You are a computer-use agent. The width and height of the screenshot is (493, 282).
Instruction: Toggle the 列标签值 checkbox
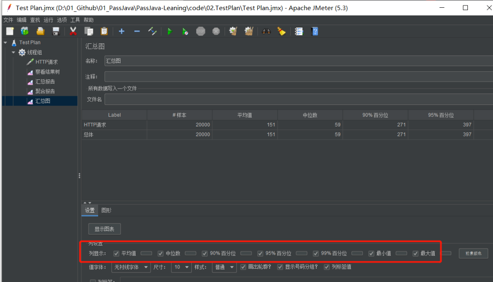tap(327, 267)
